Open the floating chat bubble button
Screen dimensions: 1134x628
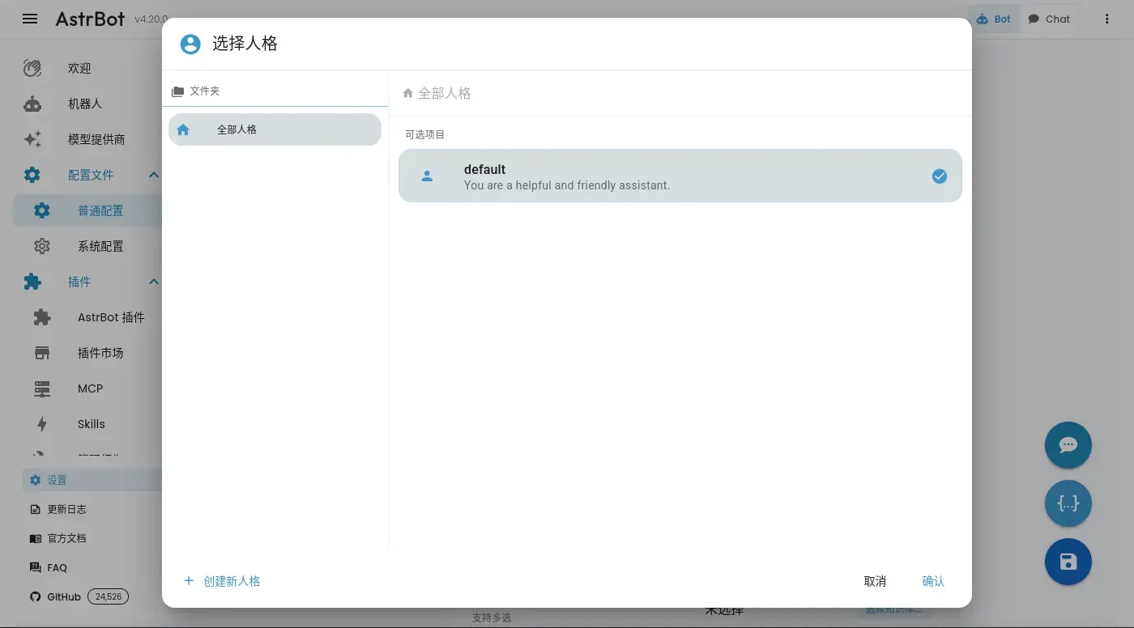click(1068, 445)
